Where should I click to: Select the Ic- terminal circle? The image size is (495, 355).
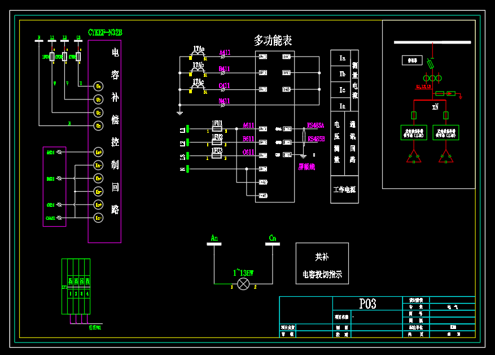99,218
